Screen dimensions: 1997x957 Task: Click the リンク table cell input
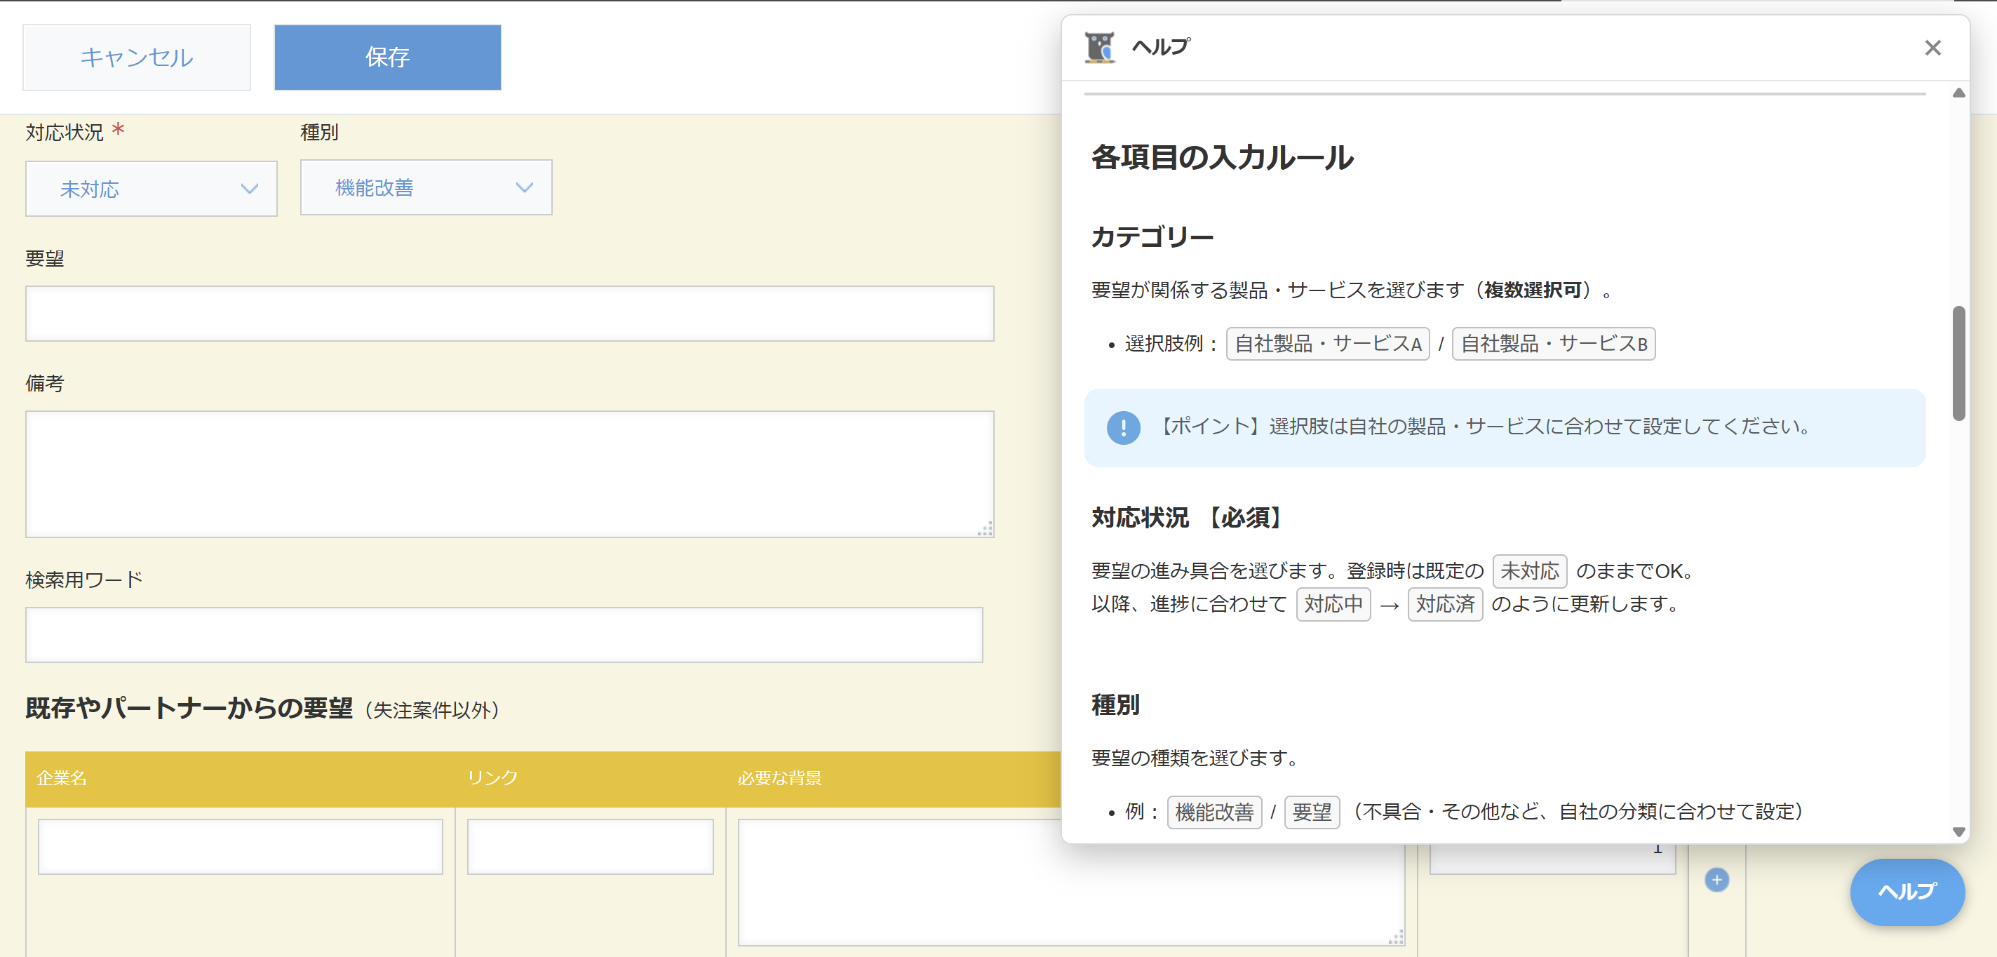(x=590, y=846)
